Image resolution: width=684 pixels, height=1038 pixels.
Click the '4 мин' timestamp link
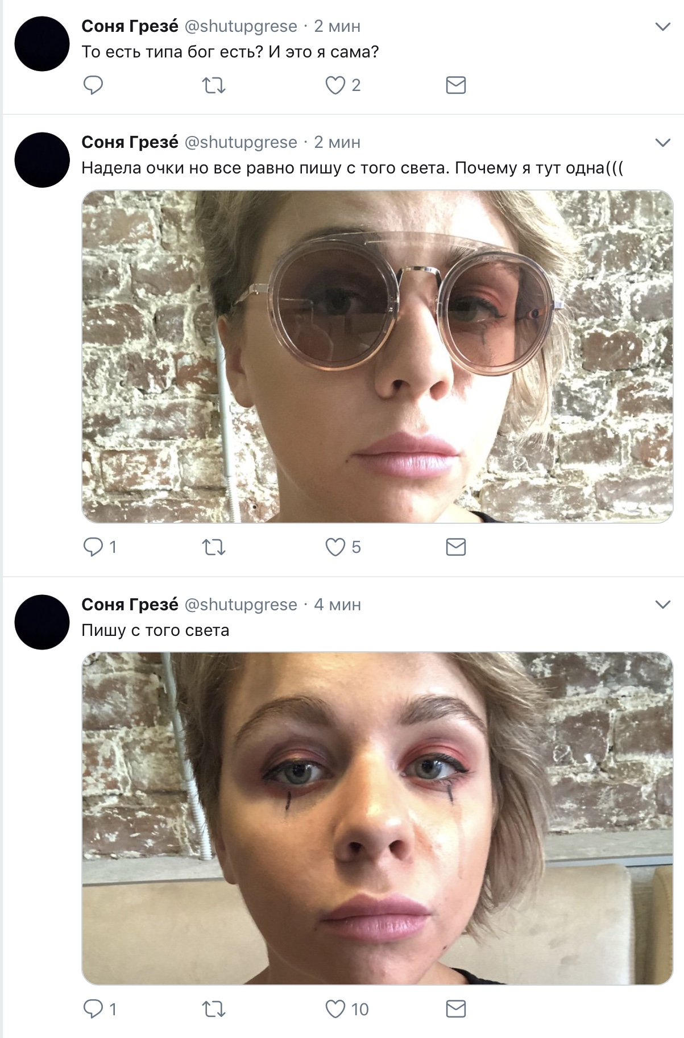(337, 605)
